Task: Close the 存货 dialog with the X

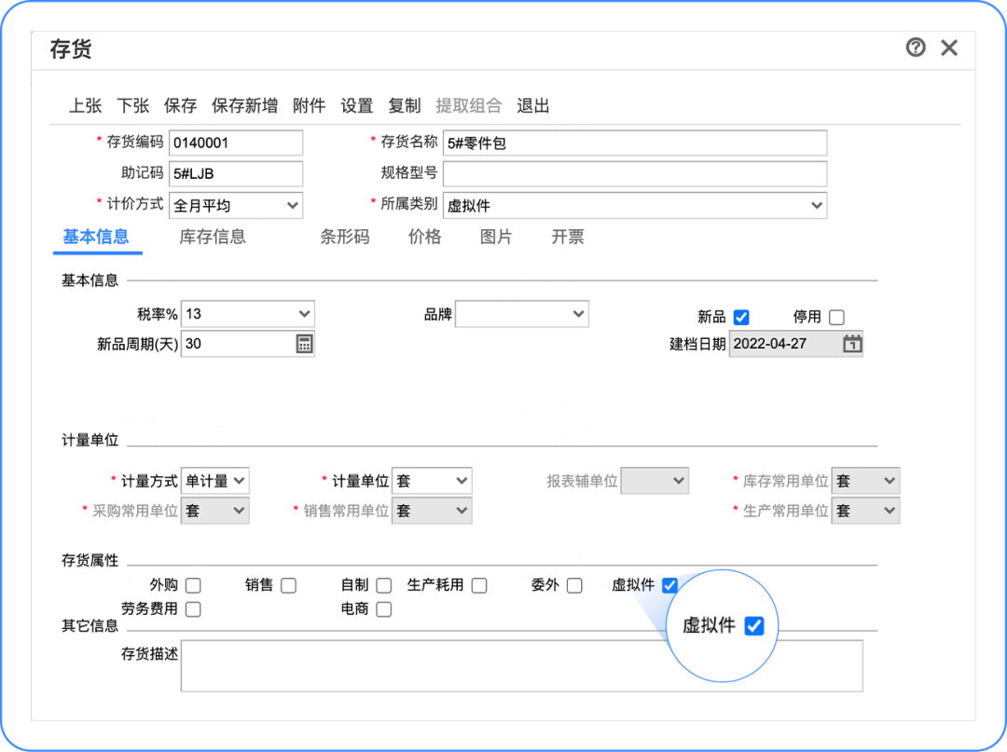Action: click(x=949, y=48)
